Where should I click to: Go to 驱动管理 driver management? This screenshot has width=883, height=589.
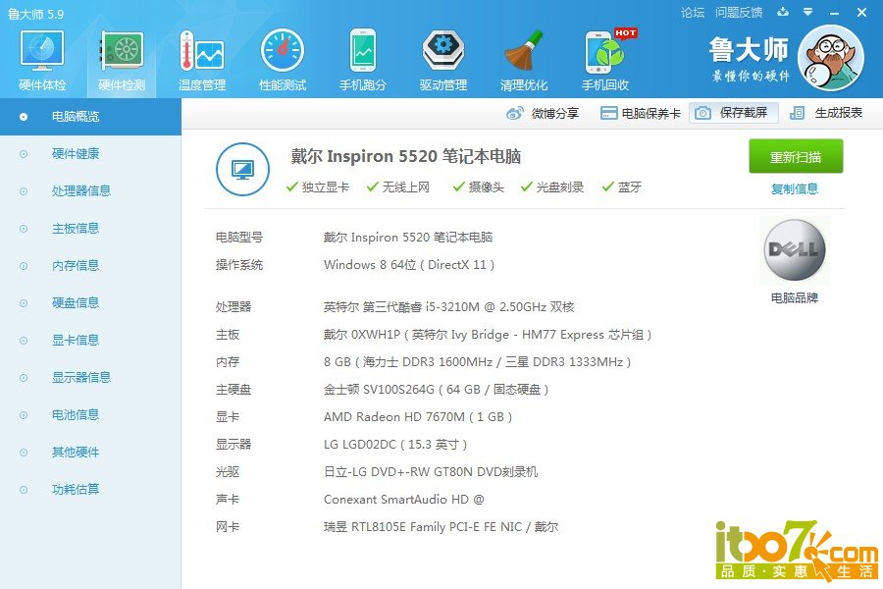point(443,60)
